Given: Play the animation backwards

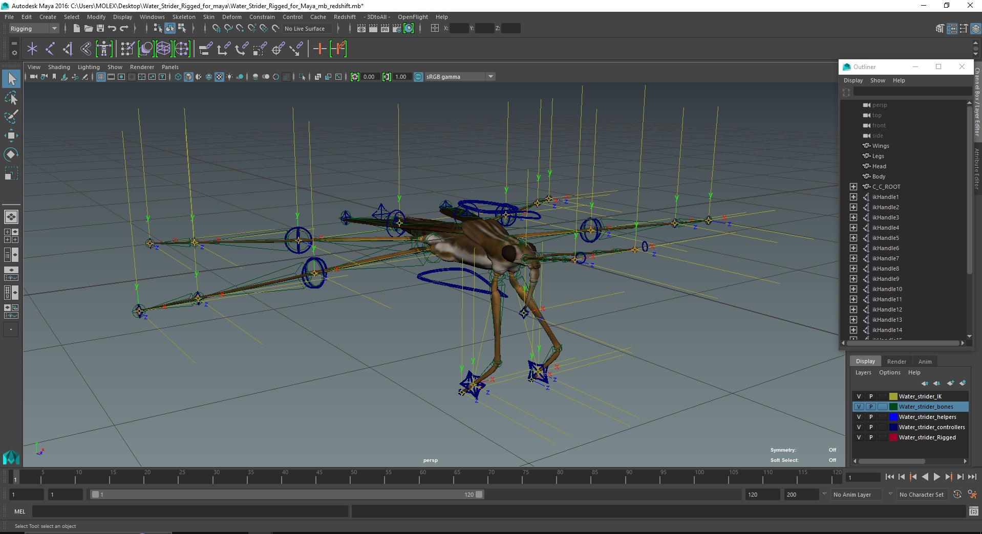Looking at the screenshot, I should [x=925, y=477].
